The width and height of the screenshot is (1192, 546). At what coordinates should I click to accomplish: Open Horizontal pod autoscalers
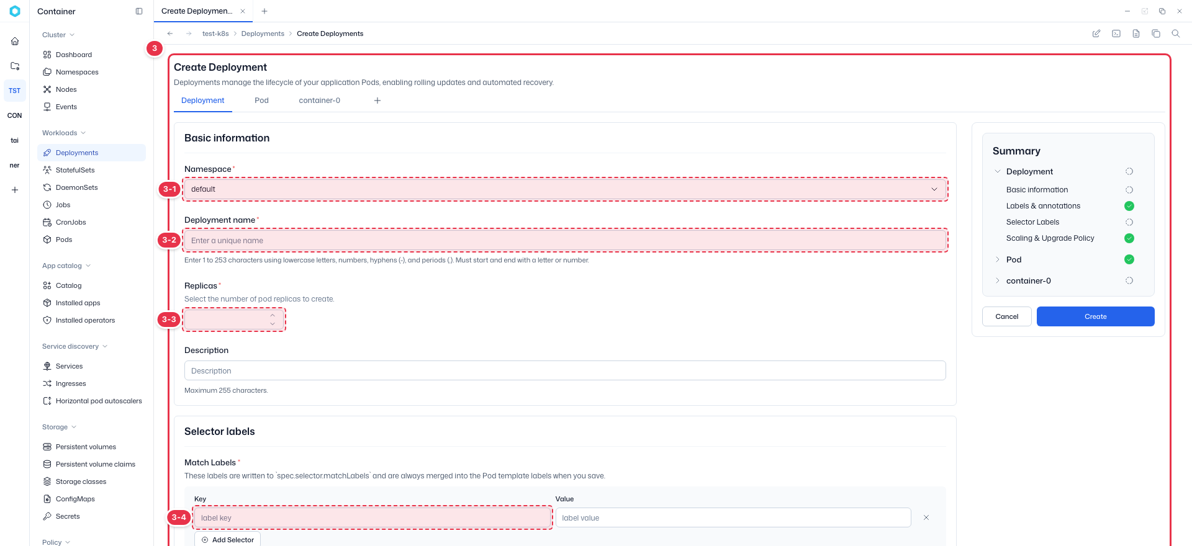[91, 401]
